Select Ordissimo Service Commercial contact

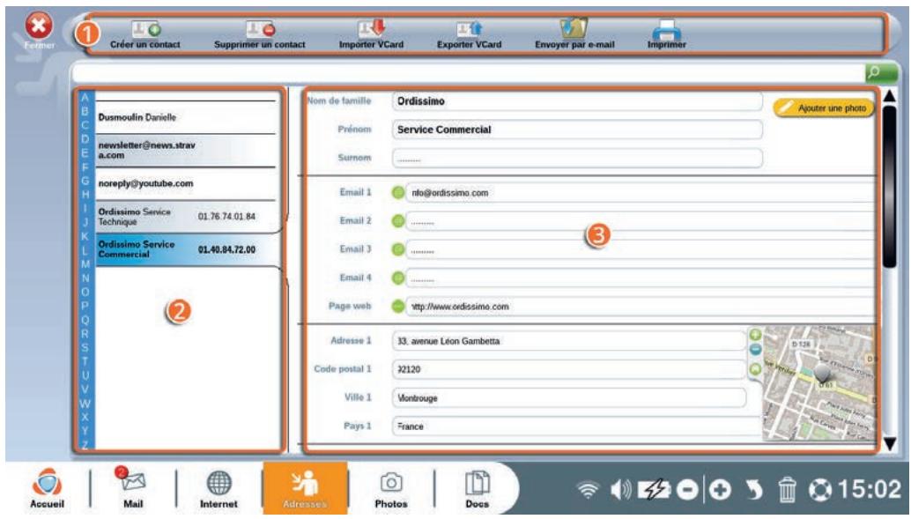point(185,249)
